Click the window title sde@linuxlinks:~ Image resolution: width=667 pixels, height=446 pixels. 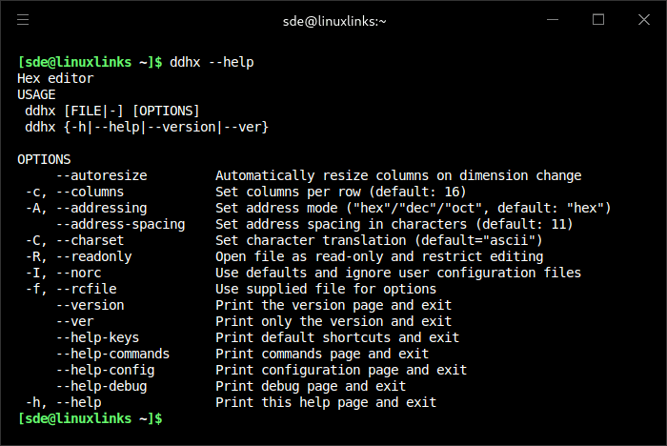click(333, 19)
